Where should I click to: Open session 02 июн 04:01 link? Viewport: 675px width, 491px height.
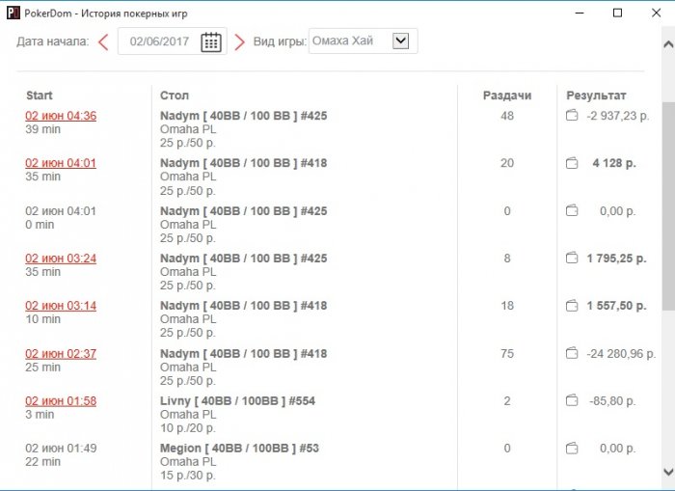61,163
